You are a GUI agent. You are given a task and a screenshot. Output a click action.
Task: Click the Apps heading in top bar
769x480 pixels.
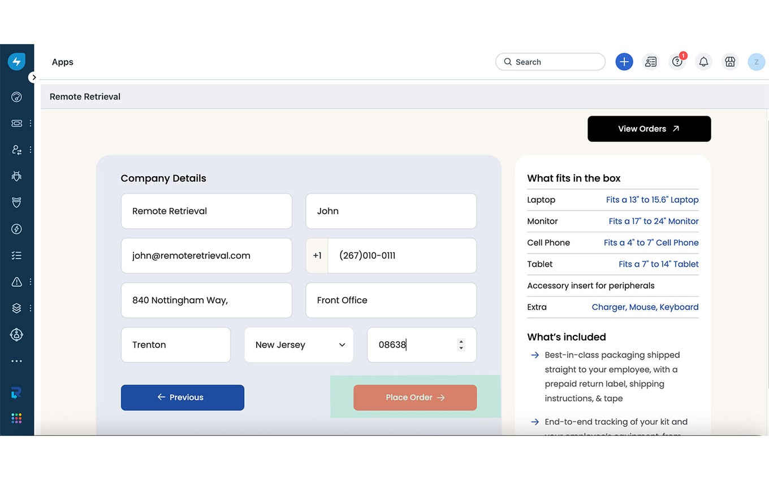[63, 62]
